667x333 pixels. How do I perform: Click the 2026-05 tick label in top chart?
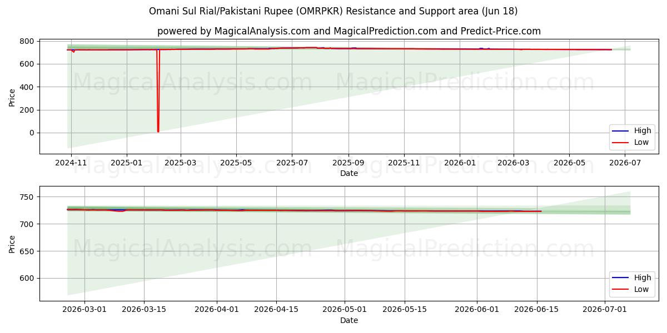pyautogui.click(x=569, y=163)
